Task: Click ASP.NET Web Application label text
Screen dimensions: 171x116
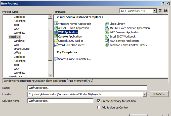Action: pyautogui.click(x=73, y=28)
